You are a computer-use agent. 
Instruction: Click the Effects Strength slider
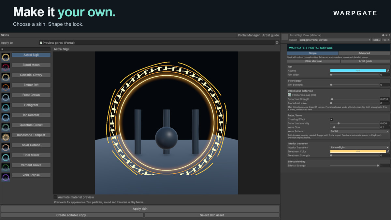point(355,166)
